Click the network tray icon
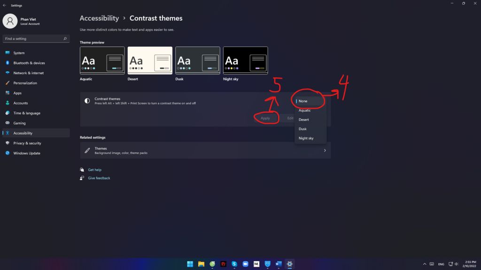481x270 pixels. (450, 264)
